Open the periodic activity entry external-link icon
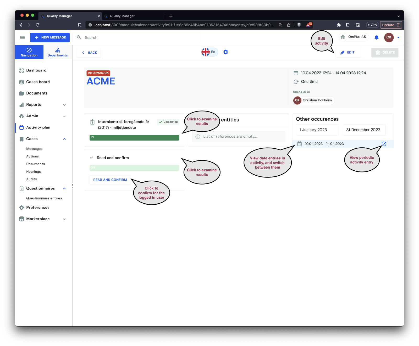Image resolution: width=419 pixels, height=346 pixels. pyautogui.click(x=384, y=144)
